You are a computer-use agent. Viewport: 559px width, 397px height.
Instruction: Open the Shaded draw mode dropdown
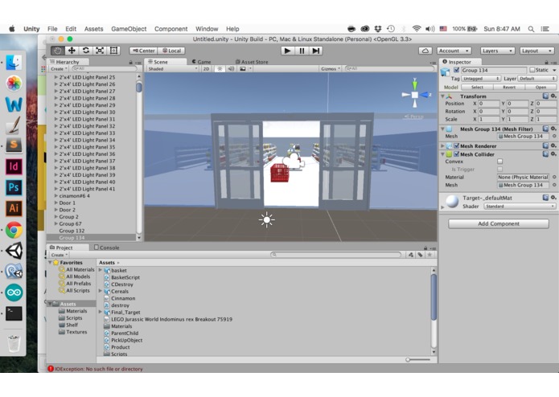coord(172,69)
